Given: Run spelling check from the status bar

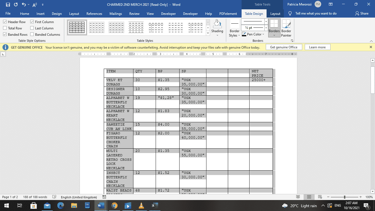Looking at the screenshot, I should coord(54,197).
